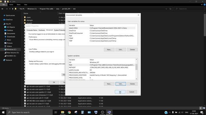Select Quick access in navigation pane
The image size is (206, 115).
click(10, 15)
